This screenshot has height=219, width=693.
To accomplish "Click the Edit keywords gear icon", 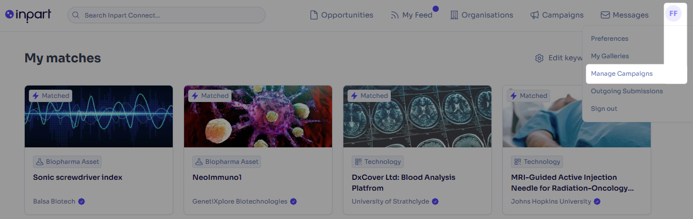I will click(539, 58).
